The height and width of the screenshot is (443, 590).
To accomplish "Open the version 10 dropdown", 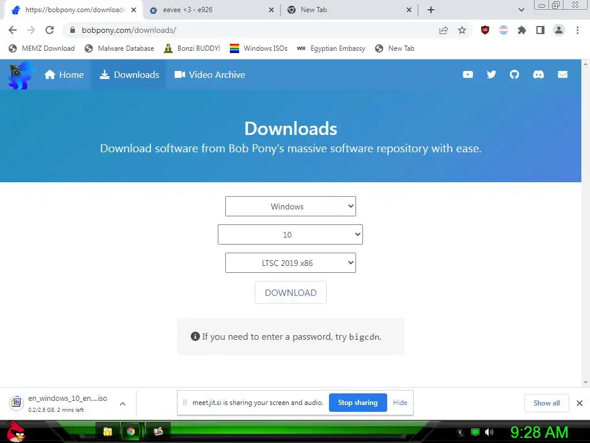I will point(290,235).
